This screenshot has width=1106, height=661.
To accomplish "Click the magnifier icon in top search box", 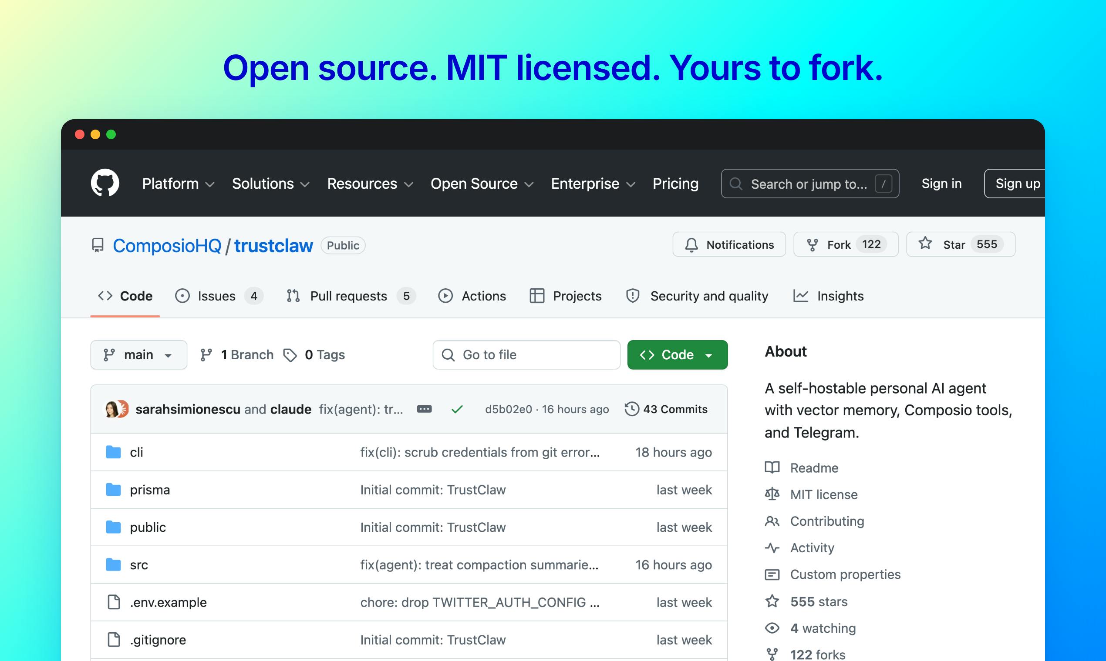I will tap(736, 184).
